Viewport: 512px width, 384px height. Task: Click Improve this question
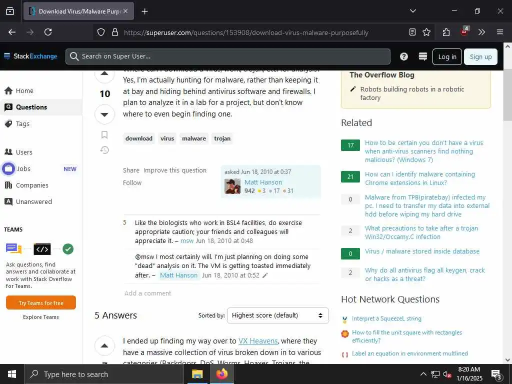pos(174,170)
